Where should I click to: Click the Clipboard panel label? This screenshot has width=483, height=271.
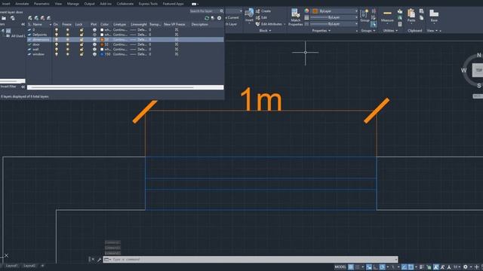(x=414, y=30)
